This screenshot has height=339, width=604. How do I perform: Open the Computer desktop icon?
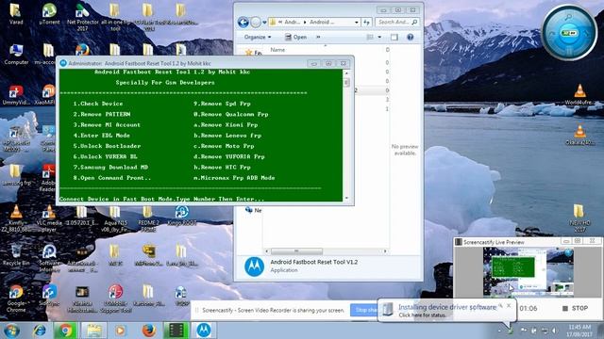(x=16, y=55)
